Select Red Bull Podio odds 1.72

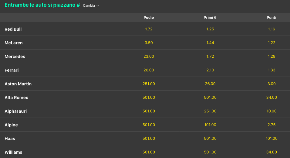[149, 29]
